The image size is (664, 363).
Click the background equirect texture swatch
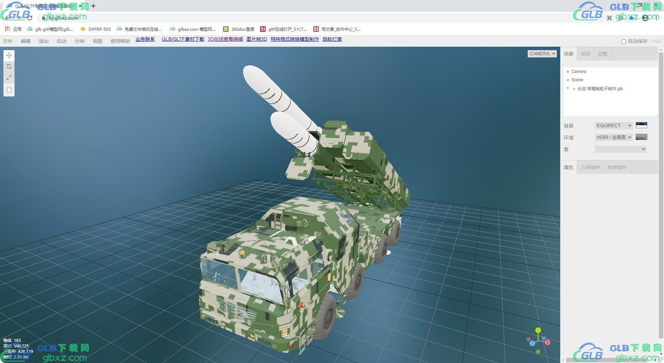click(x=642, y=125)
